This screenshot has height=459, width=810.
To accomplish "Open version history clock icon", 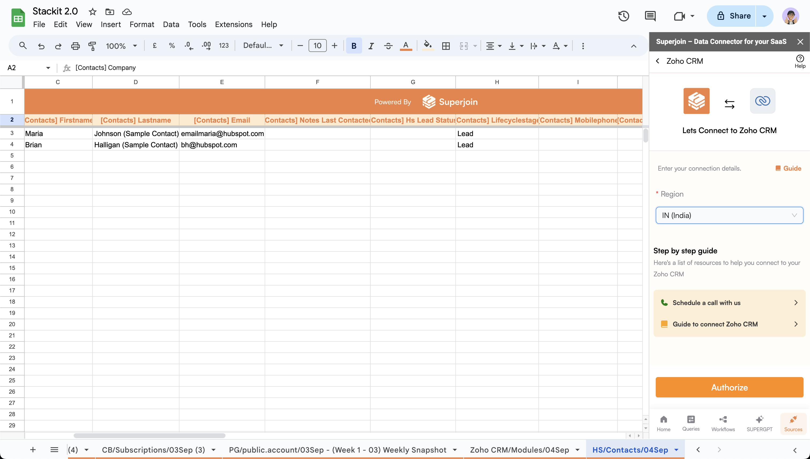I will click(x=623, y=16).
